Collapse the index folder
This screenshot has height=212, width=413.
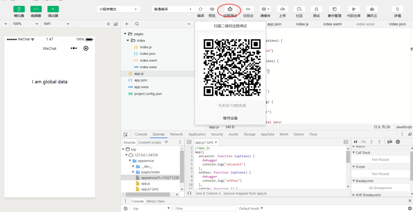128,41
